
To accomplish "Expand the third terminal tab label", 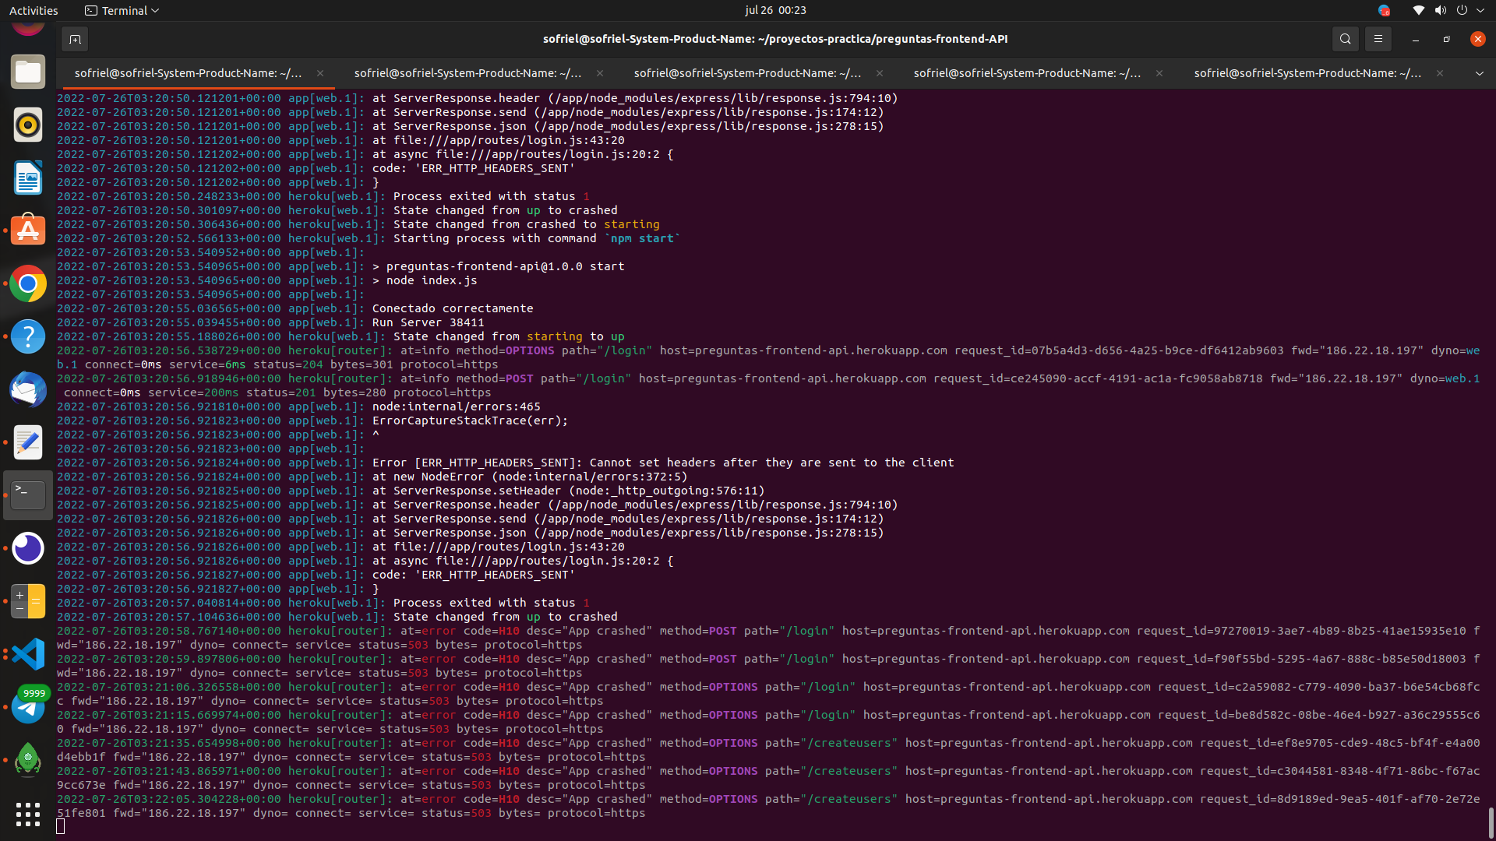I will 747,73.
